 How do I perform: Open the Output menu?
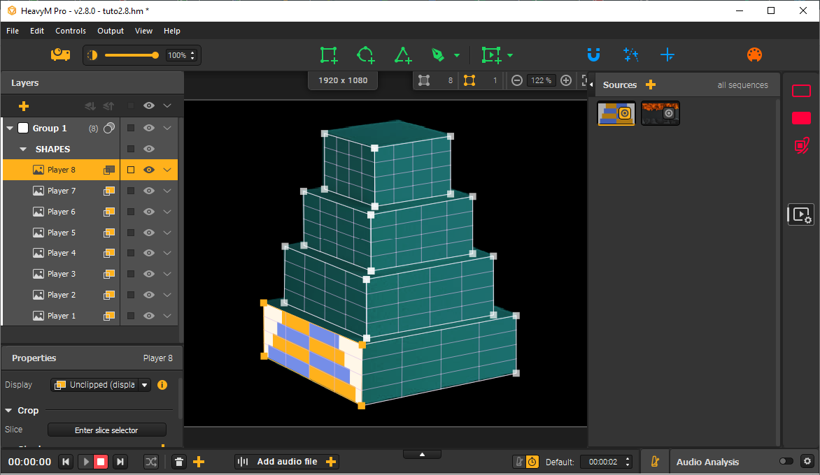click(110, 31)
